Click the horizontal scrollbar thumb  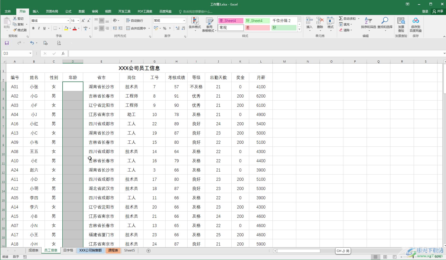coord(299,251)
